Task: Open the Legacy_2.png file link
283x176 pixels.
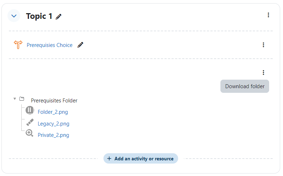Action: click(x=53, y=124)
